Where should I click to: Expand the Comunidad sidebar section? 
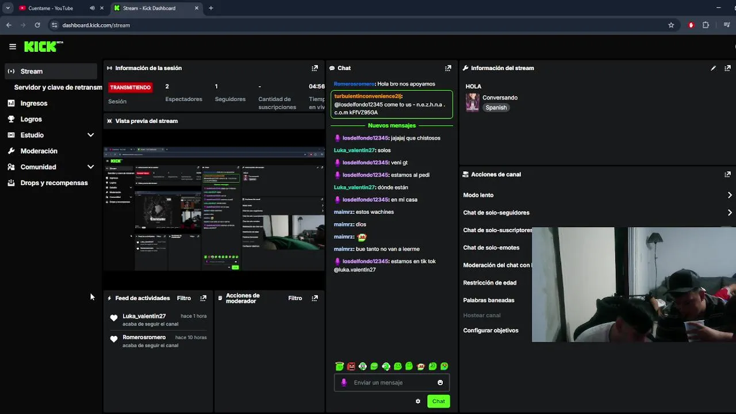point(90,167)
